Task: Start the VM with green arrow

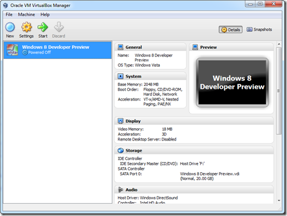Action: [43, 27]
